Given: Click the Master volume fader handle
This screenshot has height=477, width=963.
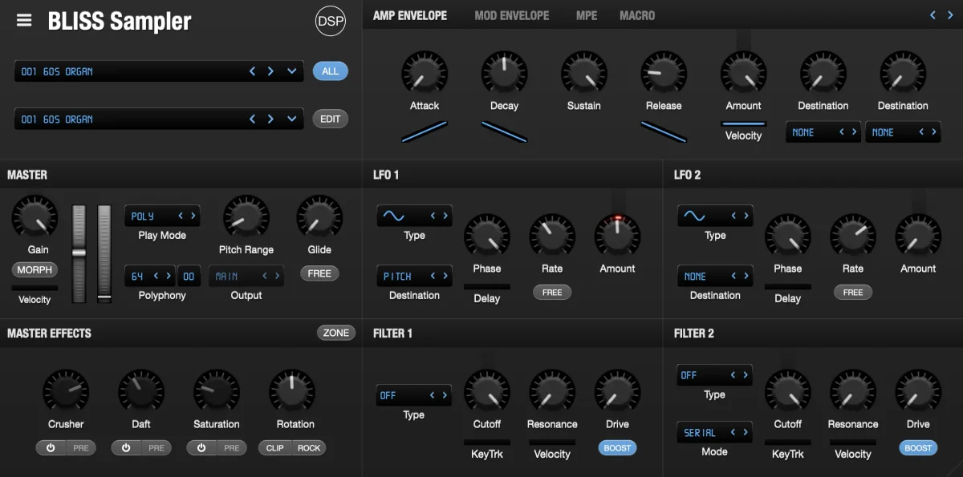Looking at the screenshot, I should coord(79,253).
